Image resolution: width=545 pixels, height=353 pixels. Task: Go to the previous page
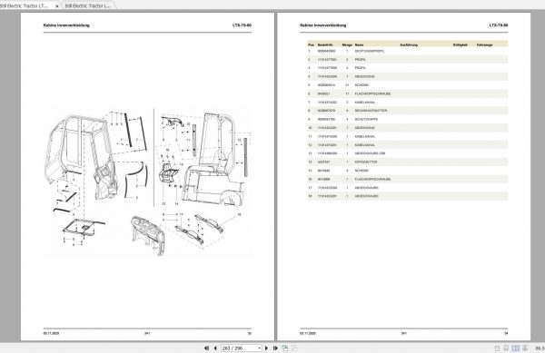pyautogui.click(x=215, y=348)
